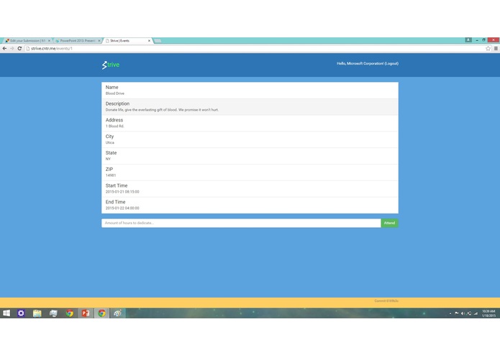The image size is (500, 355).
Task: Click the Logout link in the header
Action: [x=391, y=63]
